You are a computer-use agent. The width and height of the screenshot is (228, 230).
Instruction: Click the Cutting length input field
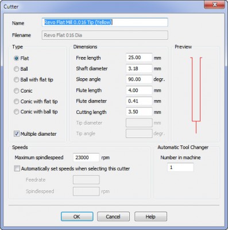pos(139,112)
